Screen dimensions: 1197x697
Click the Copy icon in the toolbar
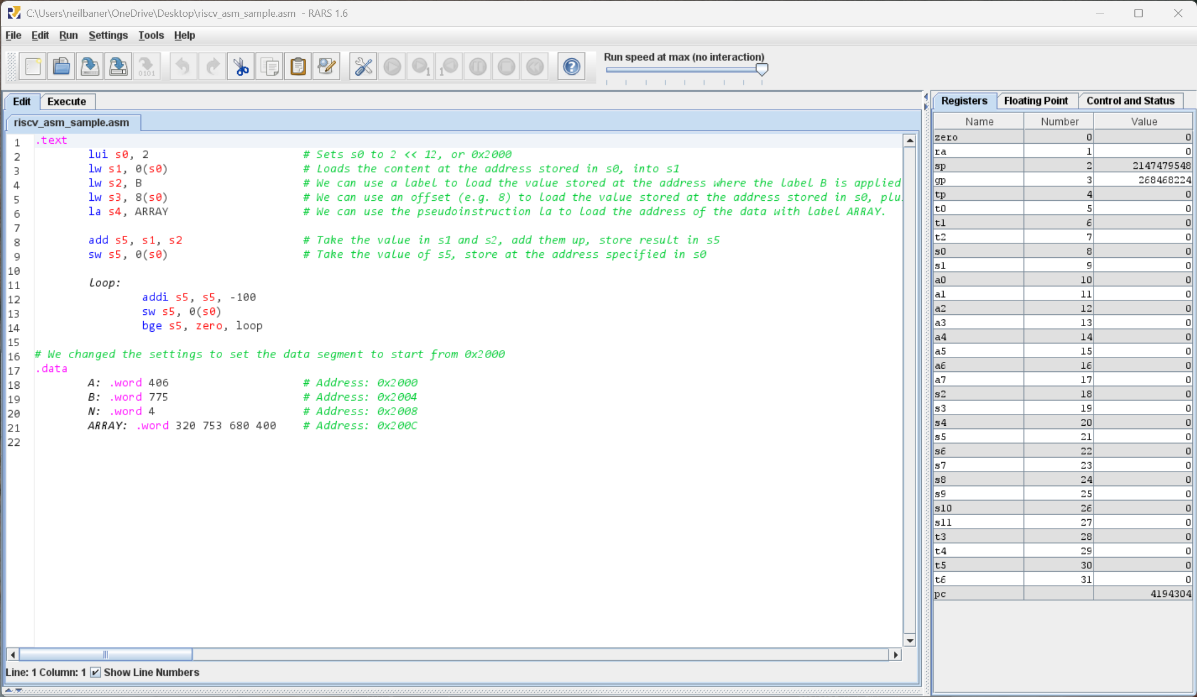[270, 67]
